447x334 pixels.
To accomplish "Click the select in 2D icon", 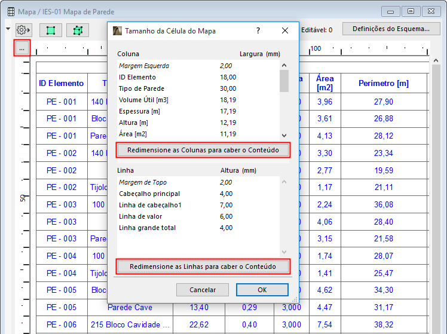I will coord(50,30).
